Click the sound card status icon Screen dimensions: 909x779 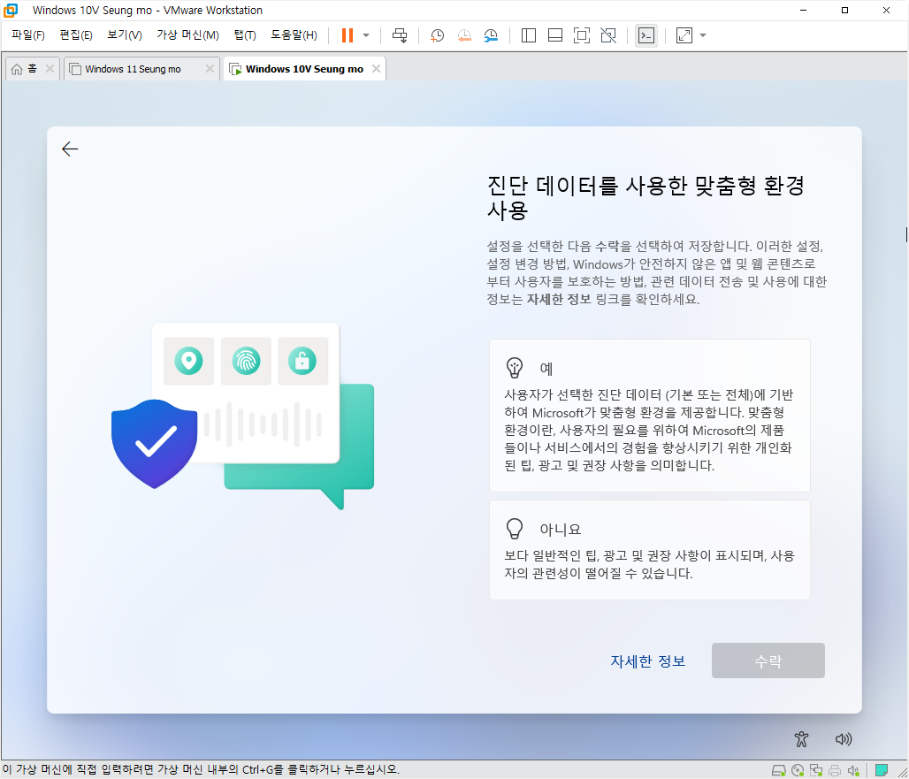853,770
